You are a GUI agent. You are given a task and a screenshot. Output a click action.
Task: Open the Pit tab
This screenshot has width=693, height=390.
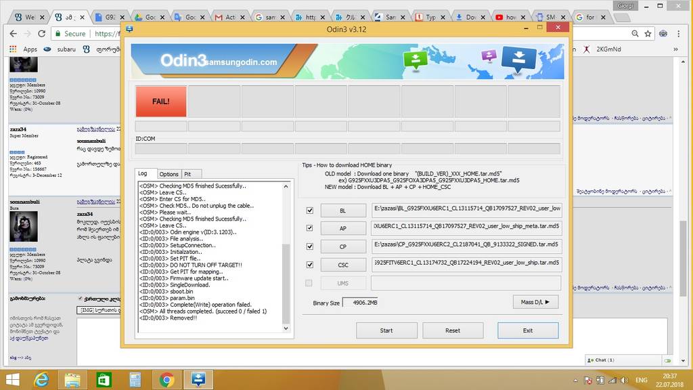pos(188,174)
